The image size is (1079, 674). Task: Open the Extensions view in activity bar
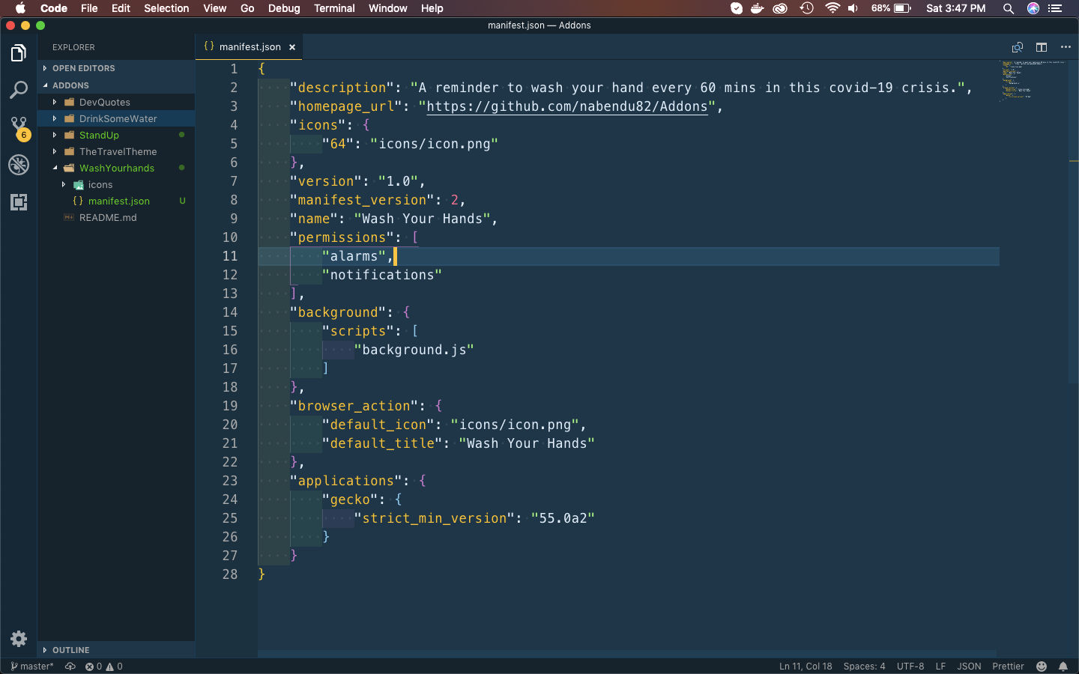pos(19,202)
